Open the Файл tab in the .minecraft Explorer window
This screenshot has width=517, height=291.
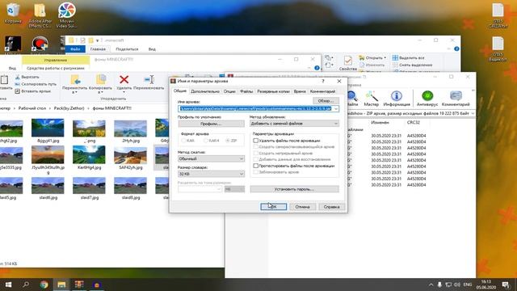tap(75, 49)
